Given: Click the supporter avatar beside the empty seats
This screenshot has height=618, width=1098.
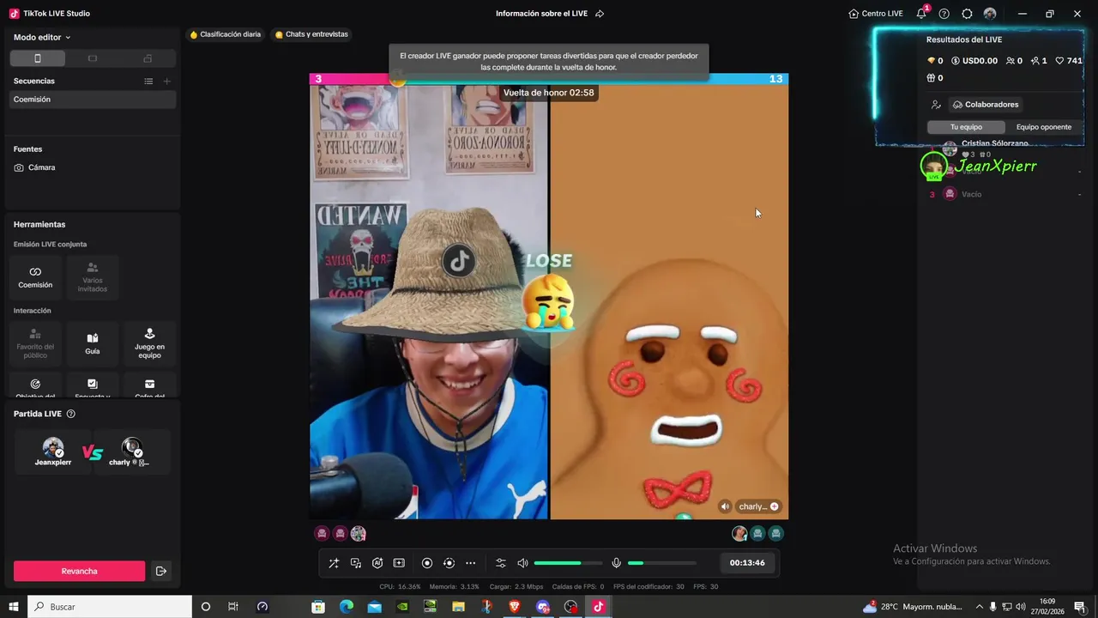Looking at the screenshot, I should [x=359, y=534].
